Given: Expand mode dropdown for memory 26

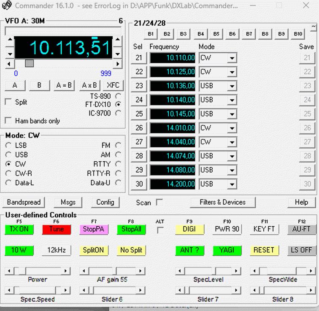Looking at the screenshot, I should coord(232,128).
